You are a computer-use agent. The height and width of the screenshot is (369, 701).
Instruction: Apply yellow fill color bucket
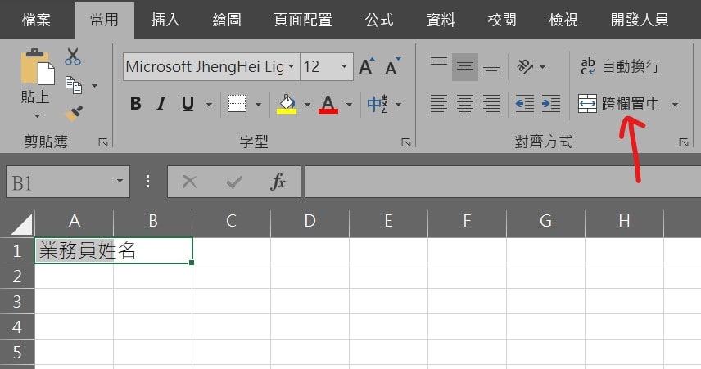point(287,104)
